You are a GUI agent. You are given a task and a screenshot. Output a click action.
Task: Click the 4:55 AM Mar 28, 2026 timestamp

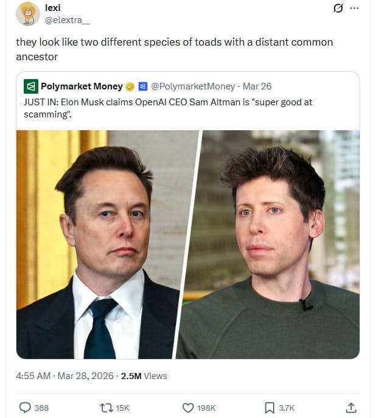pyautogui.click(x=64, y=376)
